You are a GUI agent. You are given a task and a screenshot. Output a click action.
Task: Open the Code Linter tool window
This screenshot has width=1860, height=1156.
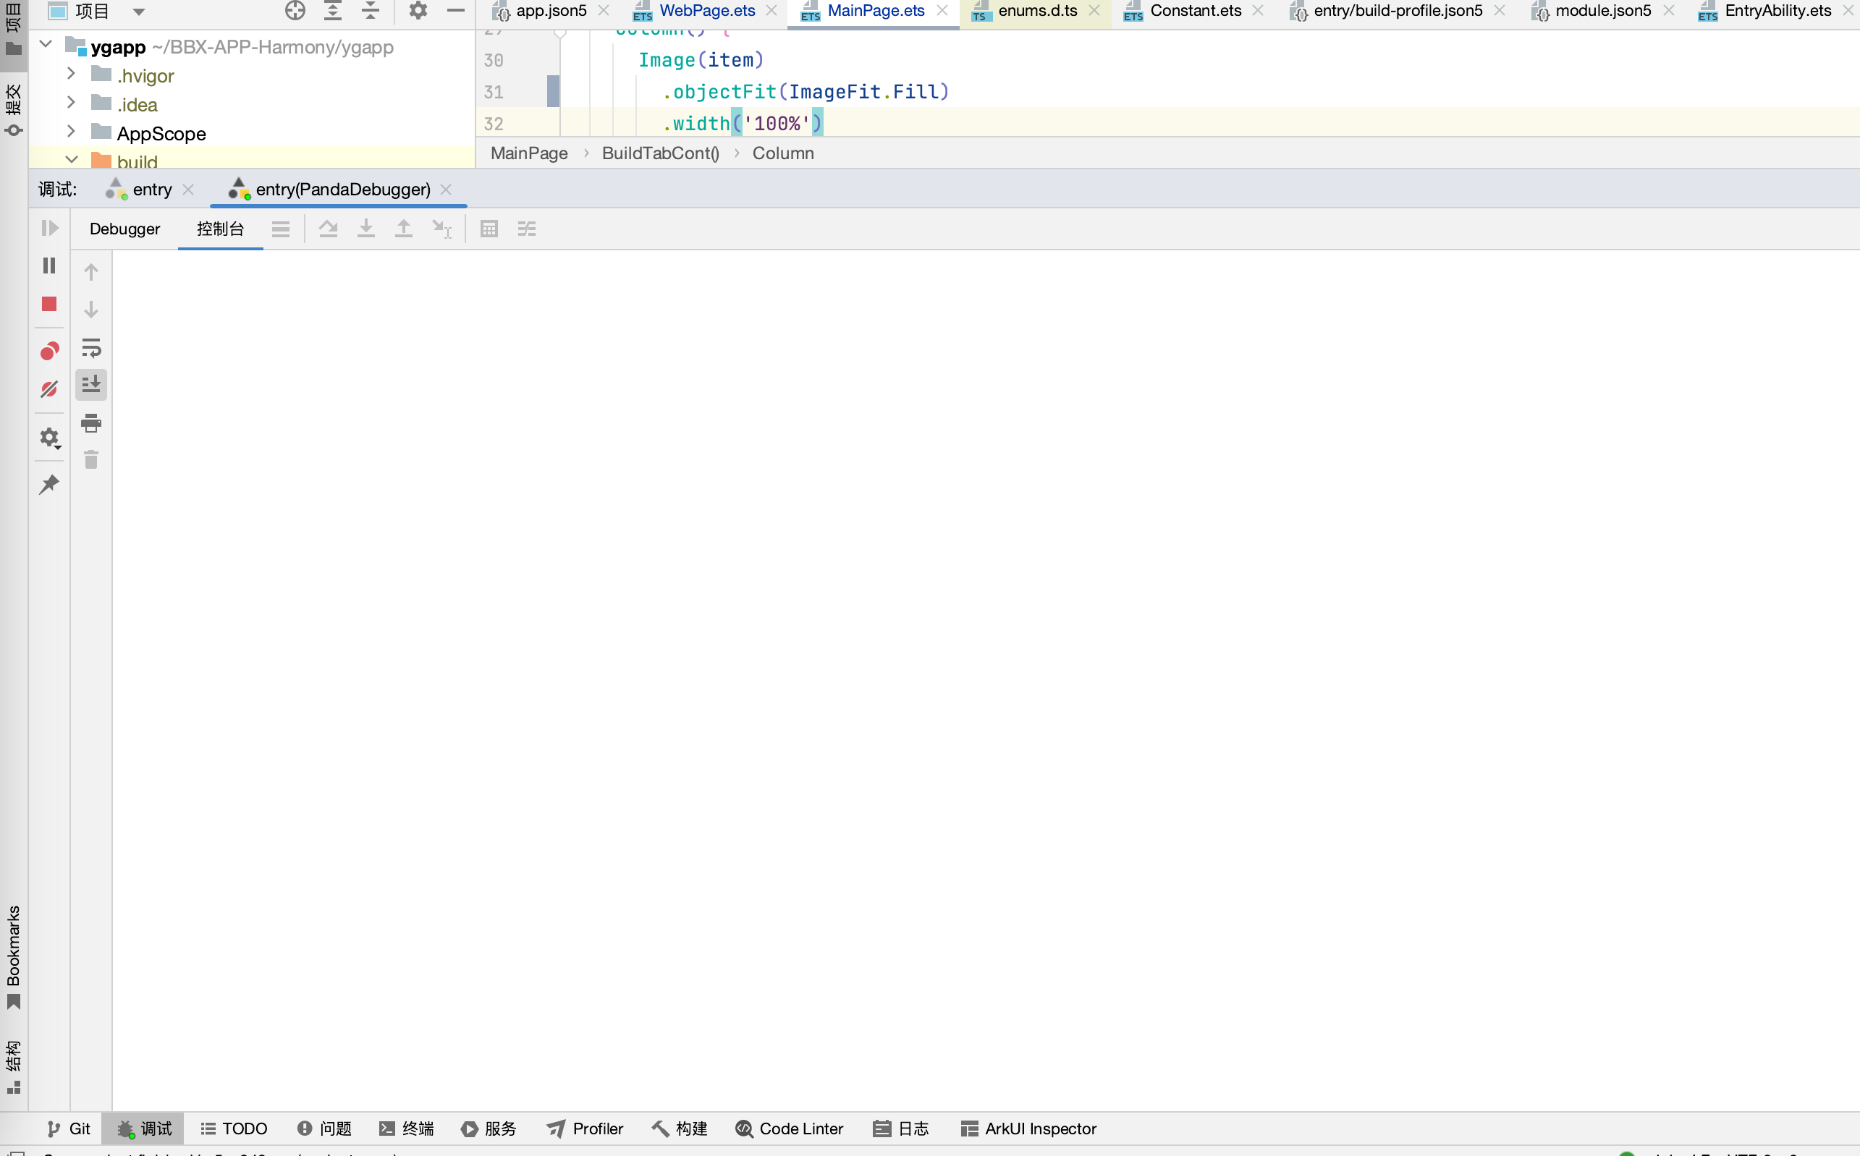click(790, 1129)
